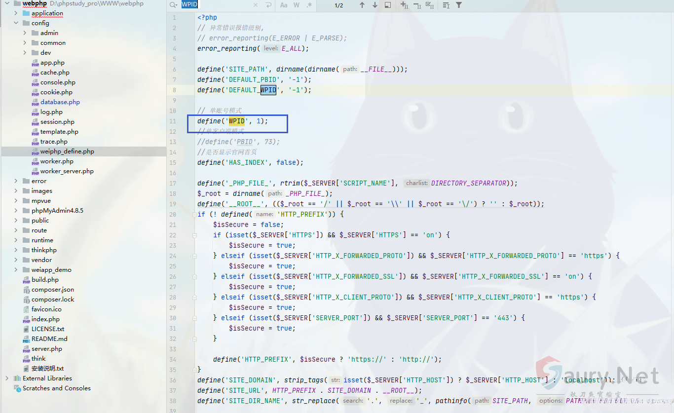The width and height of the screenshot is (674, 413).
Task: Toggle whole Words (W) option
Action: [297, 5]
